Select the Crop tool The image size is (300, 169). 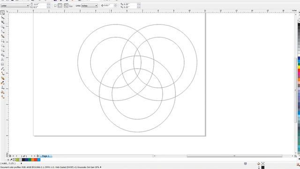(x=2, y=22)
